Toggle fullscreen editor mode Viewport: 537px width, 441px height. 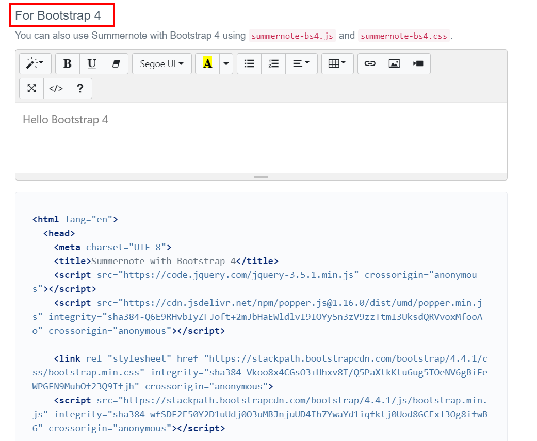click(31, 88)
